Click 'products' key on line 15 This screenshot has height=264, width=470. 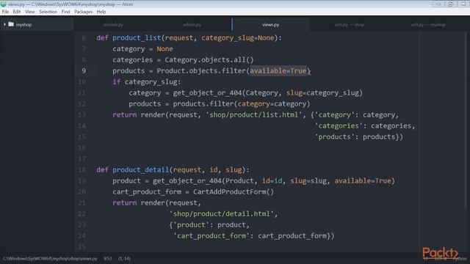[x=335, y=137]
